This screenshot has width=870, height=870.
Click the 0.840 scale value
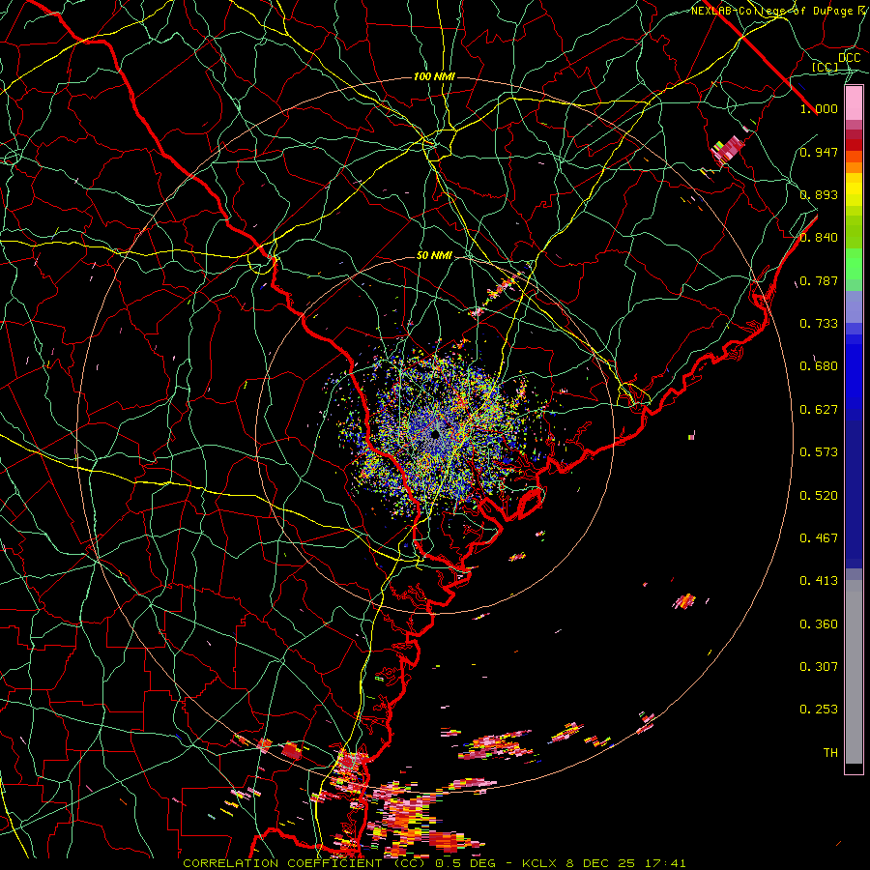[819, 238]
